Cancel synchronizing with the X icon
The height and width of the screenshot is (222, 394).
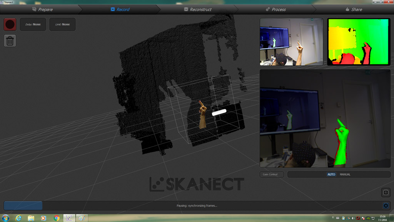(x=386, y=206)
